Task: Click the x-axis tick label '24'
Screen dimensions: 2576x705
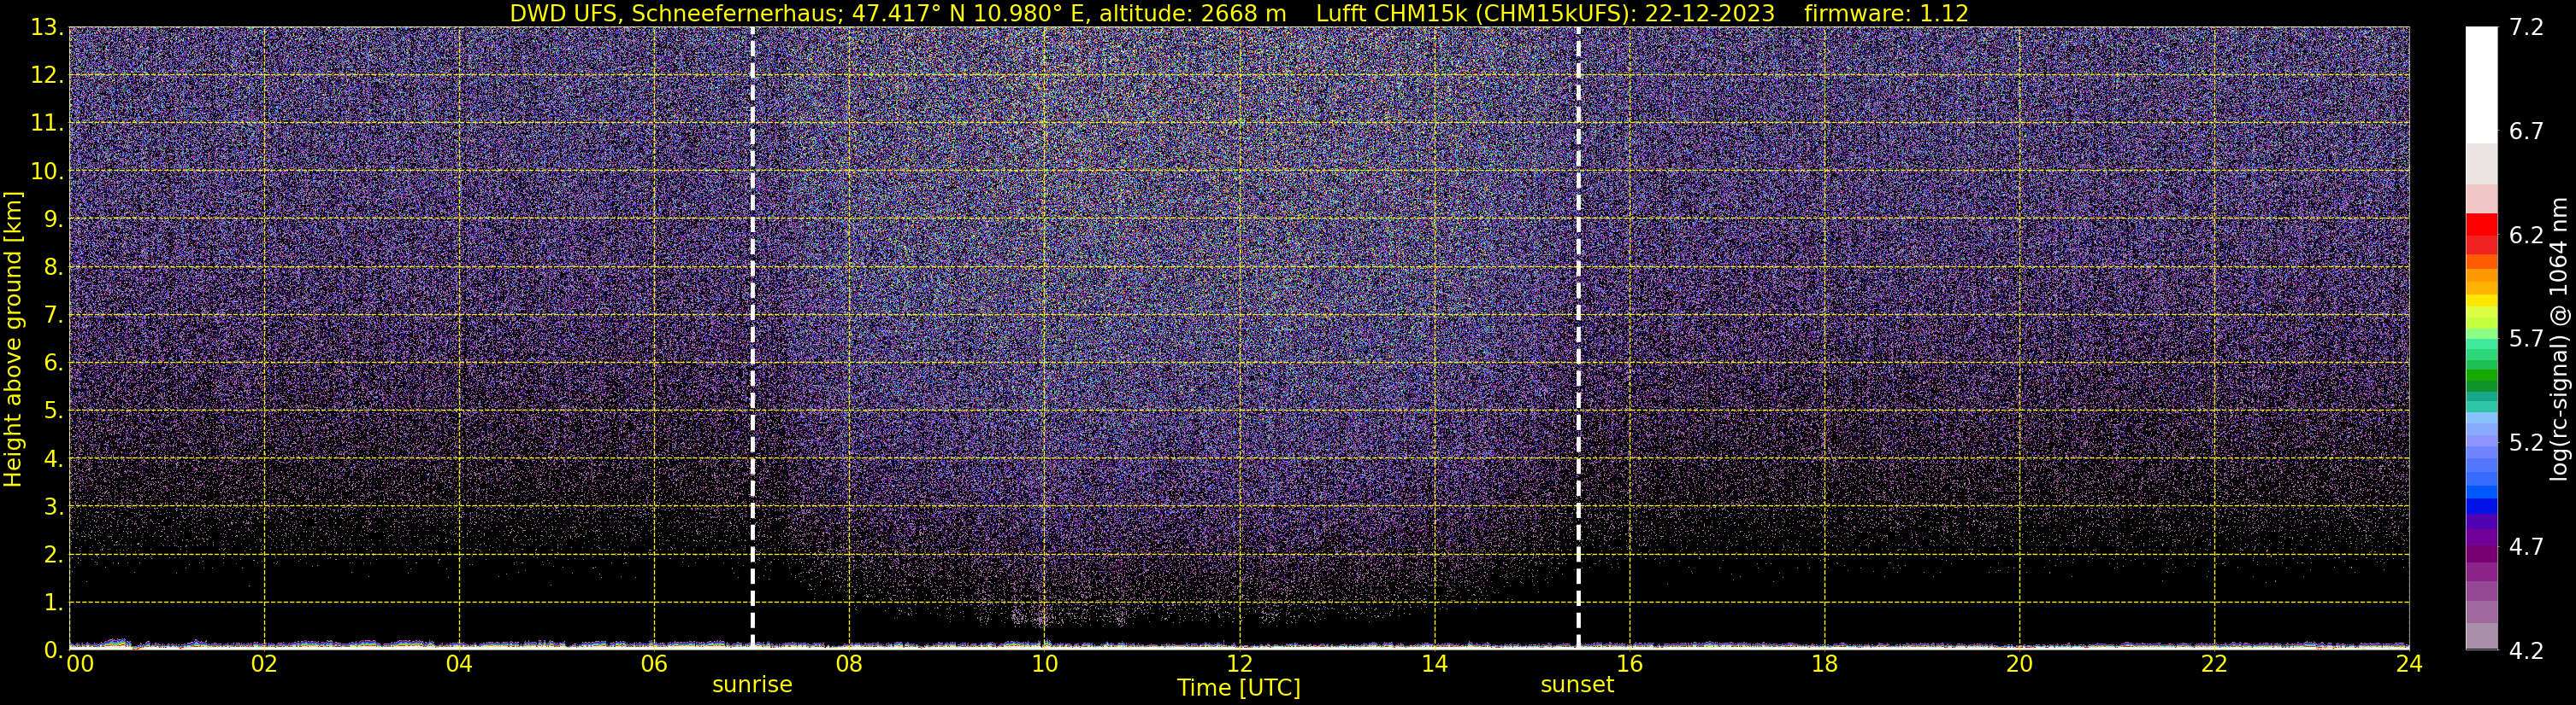Action: pos(2409,664)
